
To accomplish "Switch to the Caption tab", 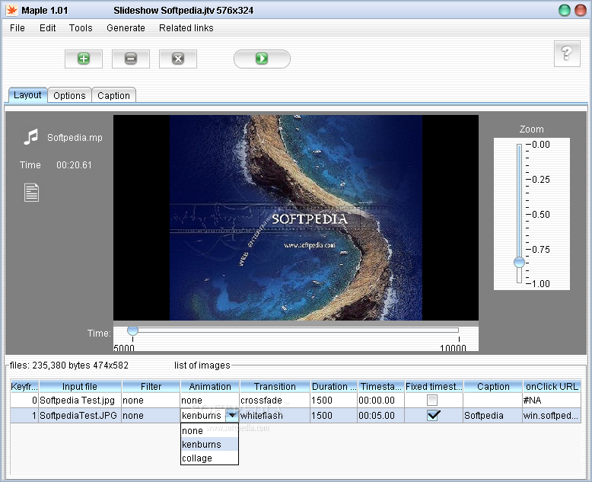I will pyautogui.click(x=113, y=96).
